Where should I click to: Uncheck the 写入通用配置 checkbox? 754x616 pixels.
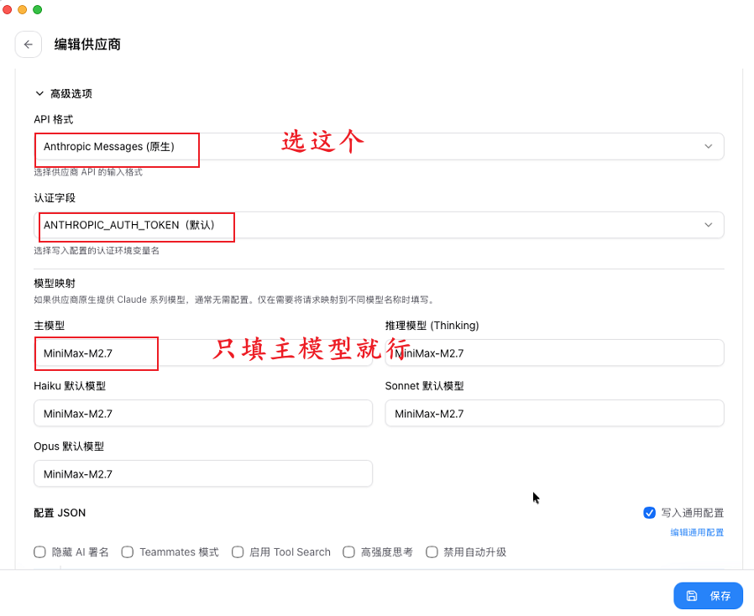pos(649,513)
